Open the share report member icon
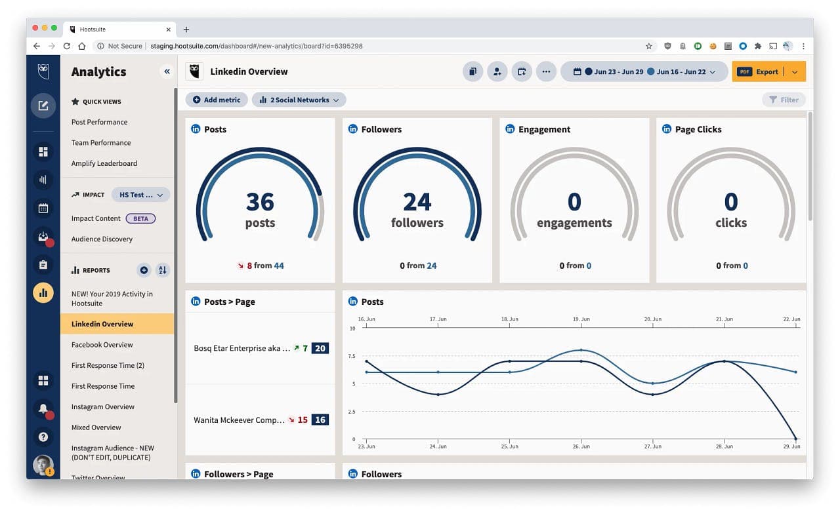This screenshot has height=514, width=840. pyautogui.click(x=497, y=71)
